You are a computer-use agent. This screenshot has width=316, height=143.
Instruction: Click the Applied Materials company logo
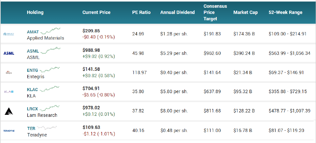[8, 34]
